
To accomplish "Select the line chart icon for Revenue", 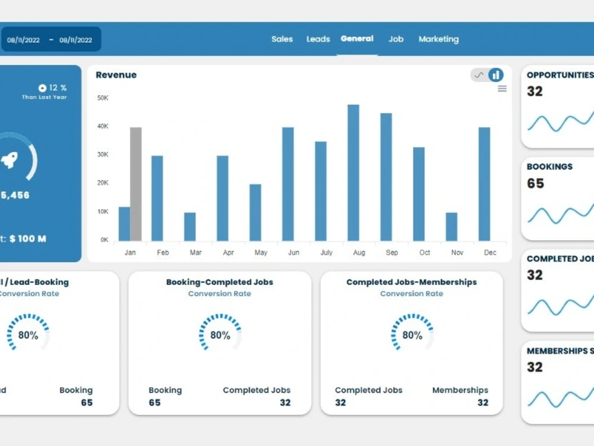I will pyautogui.click(x=479, y=75).
